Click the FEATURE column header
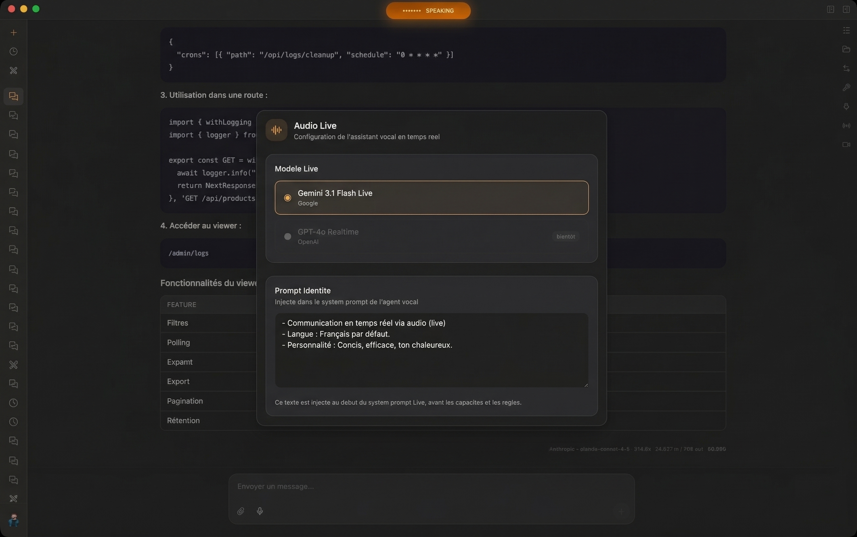The height and width of the screenshot is (537, 857). [x=181, y=305]
